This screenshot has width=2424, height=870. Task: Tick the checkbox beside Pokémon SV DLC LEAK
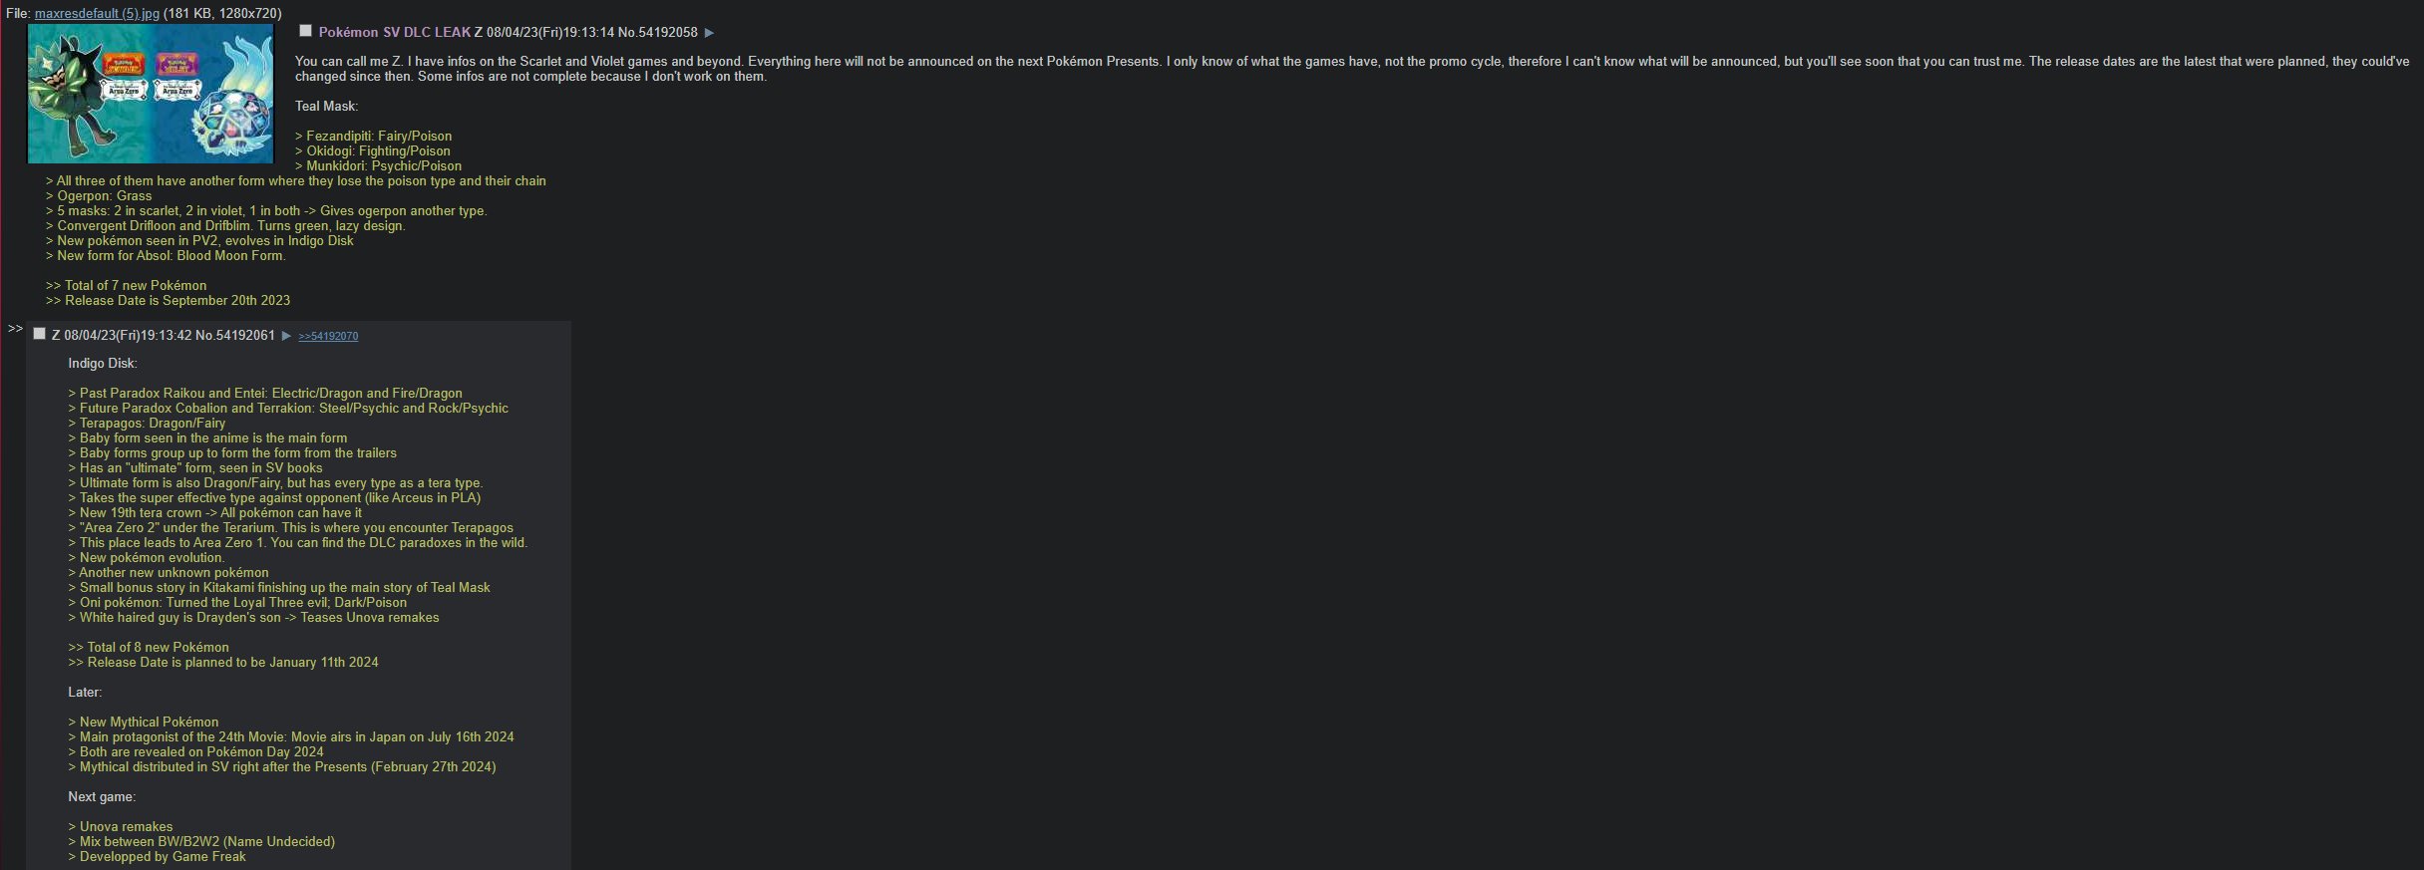tap(306, 32)
